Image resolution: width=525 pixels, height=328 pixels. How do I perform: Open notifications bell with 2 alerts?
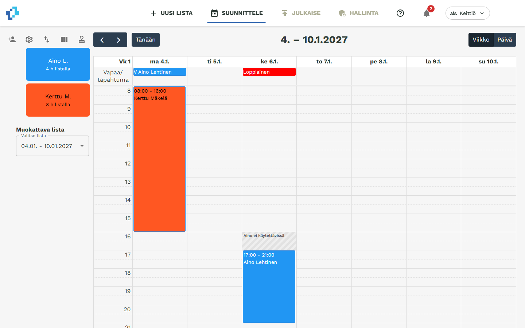pos(427,13)
